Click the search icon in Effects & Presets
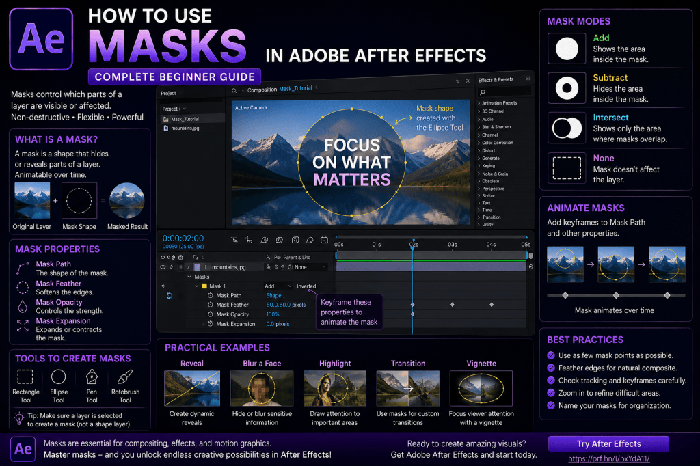This screenshot has height=466, width=700. (483, 92)
